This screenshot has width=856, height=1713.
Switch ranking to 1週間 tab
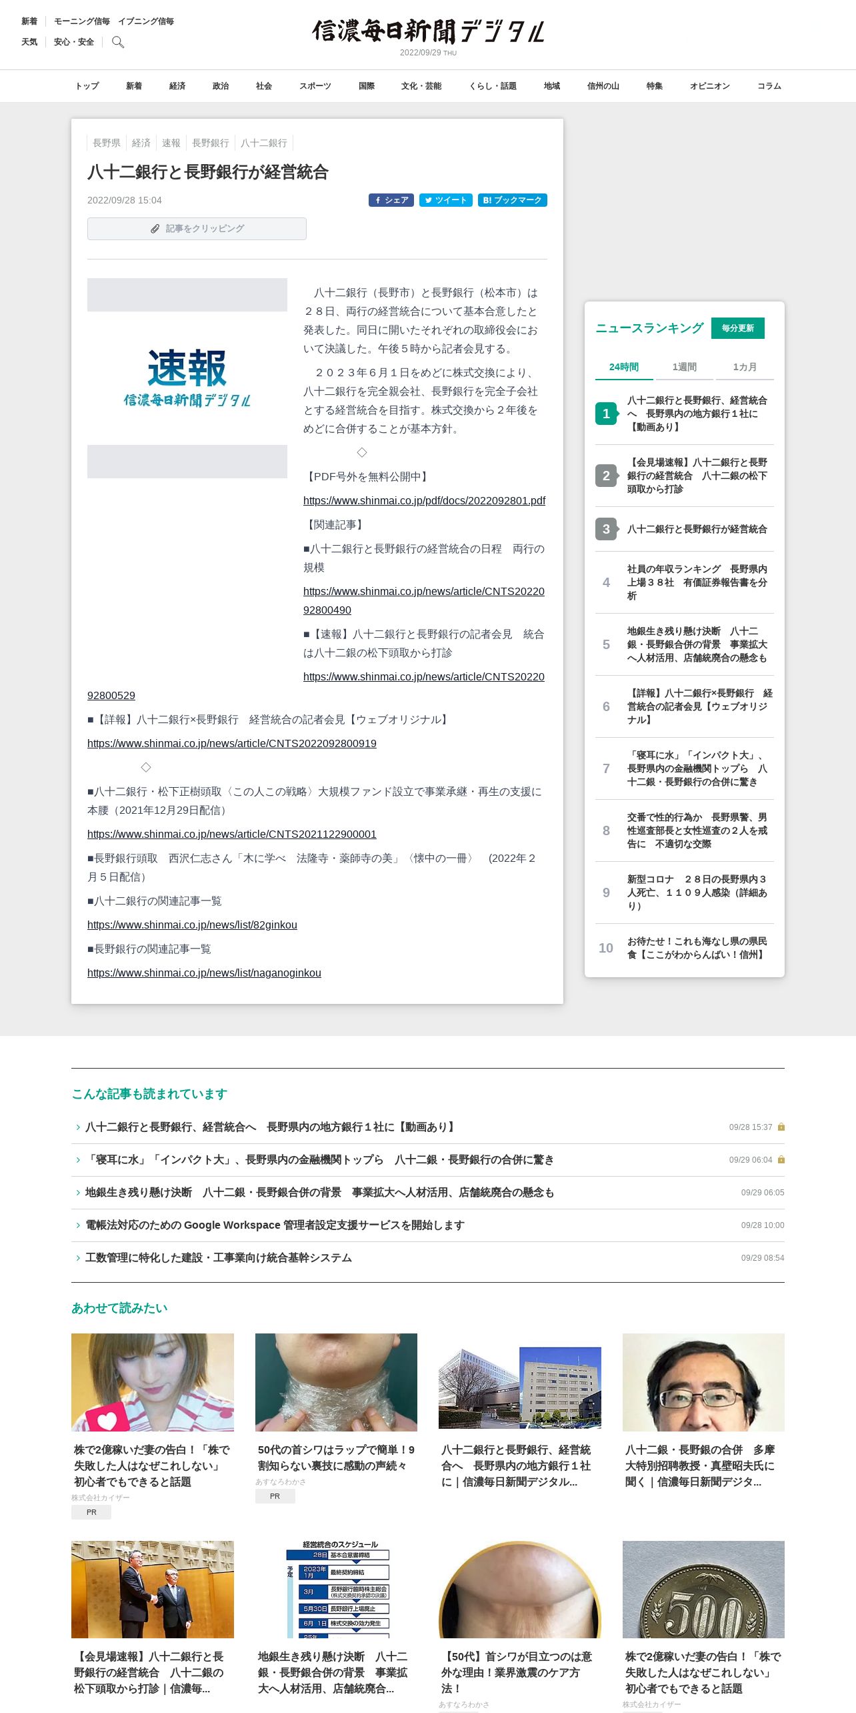(685, 367)
